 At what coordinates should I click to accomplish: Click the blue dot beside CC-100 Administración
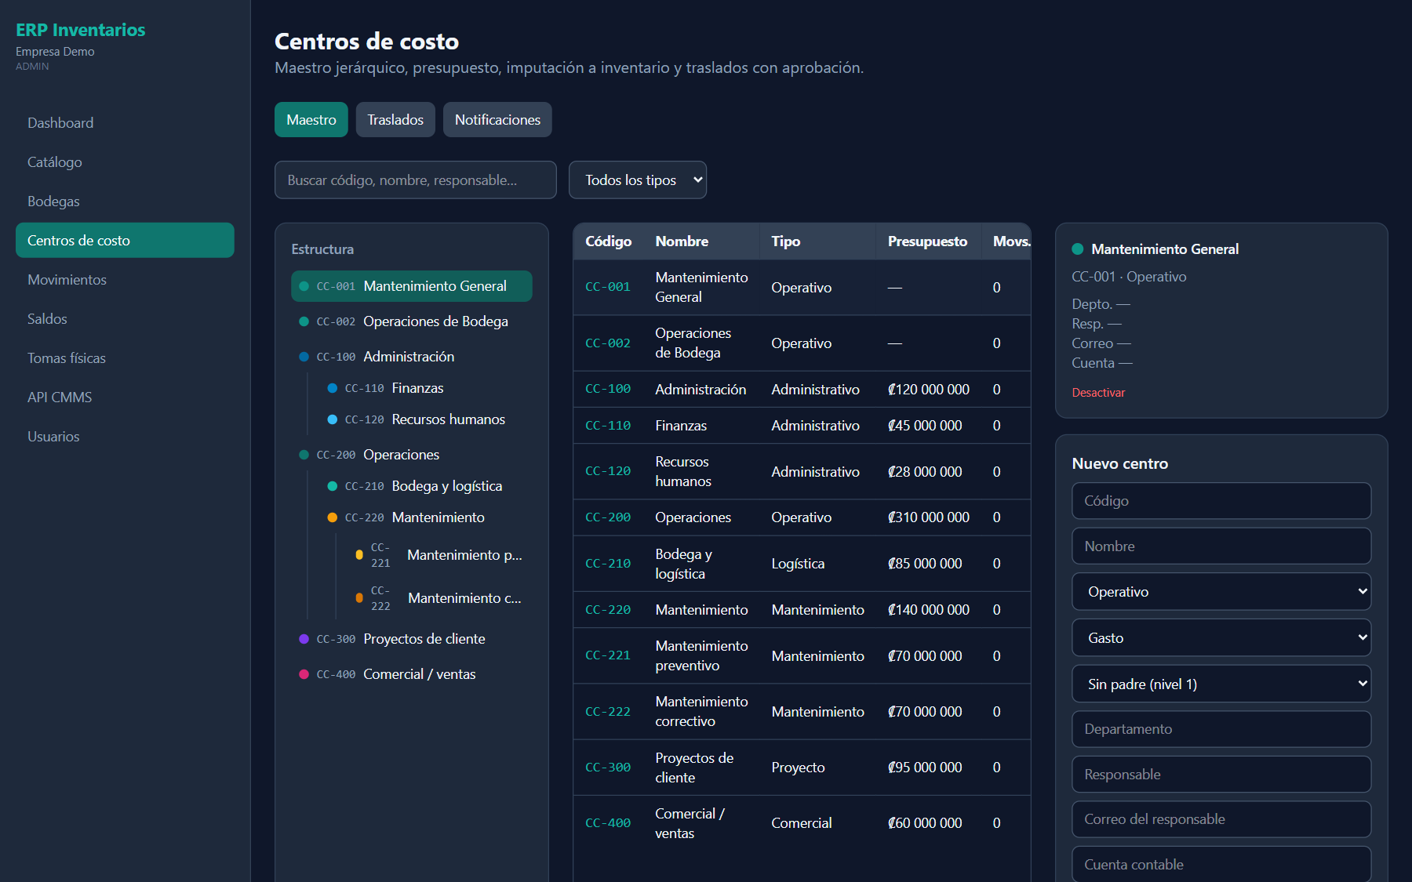pos(304,357)
